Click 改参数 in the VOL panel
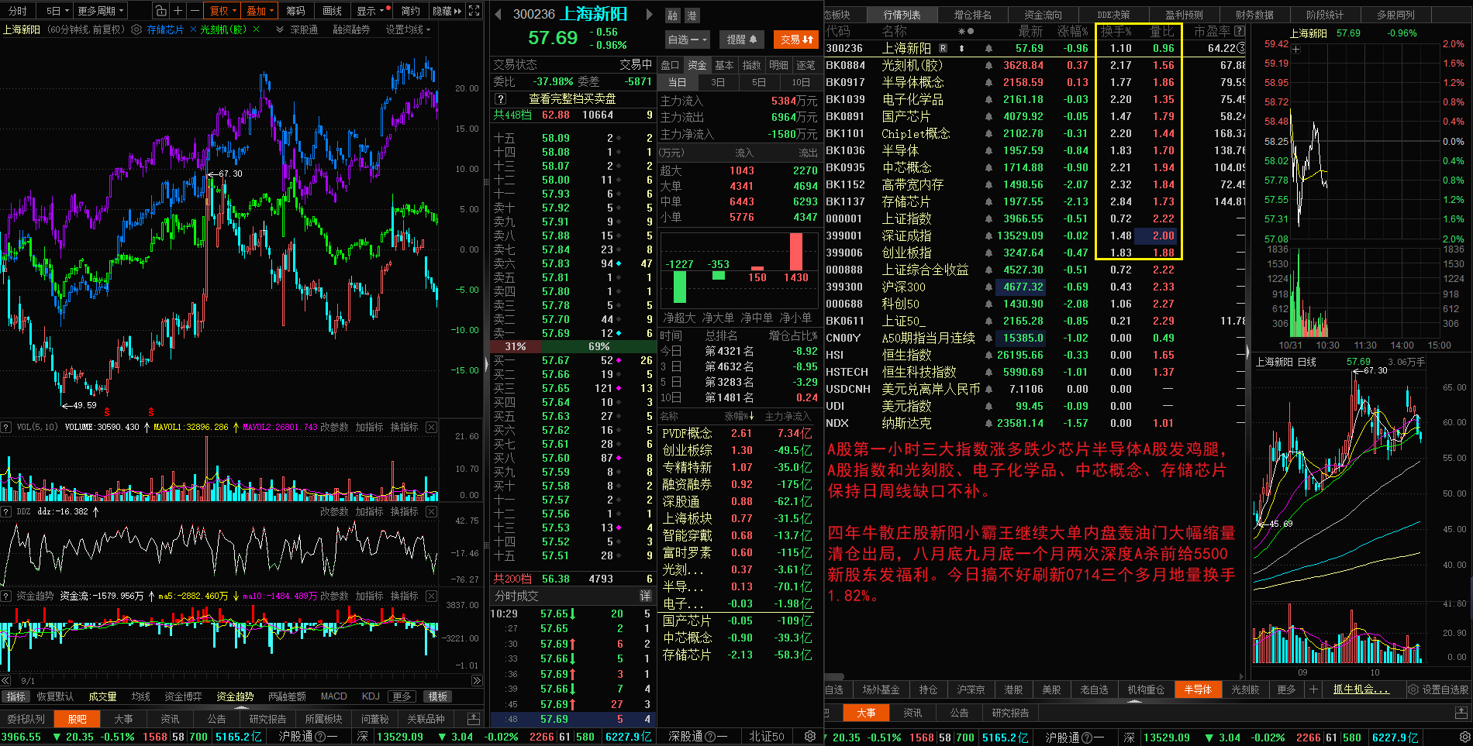1473x746 pixels. tap(335, 427)
